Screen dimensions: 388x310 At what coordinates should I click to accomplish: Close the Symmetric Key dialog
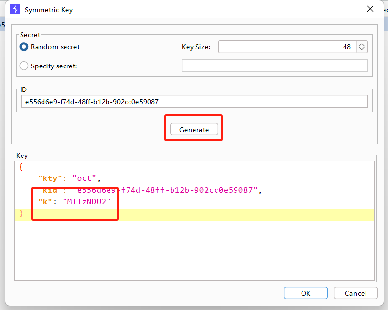(370, 9)
